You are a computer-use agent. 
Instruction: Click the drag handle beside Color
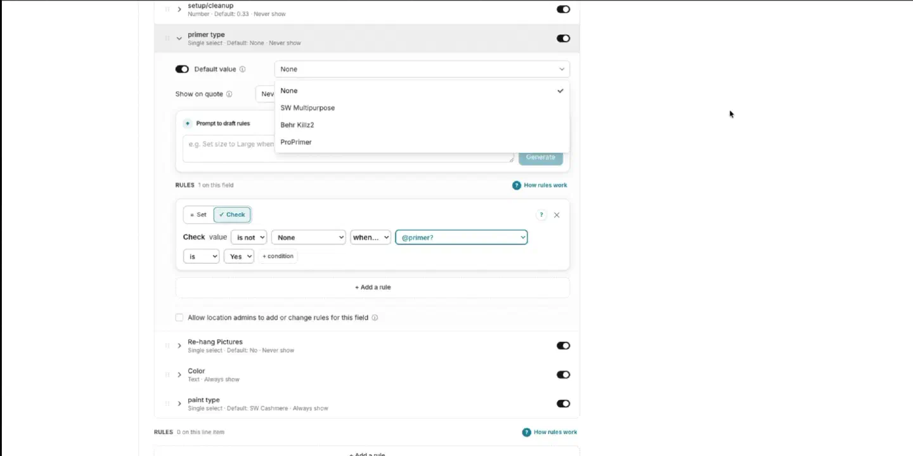(167, 375)
